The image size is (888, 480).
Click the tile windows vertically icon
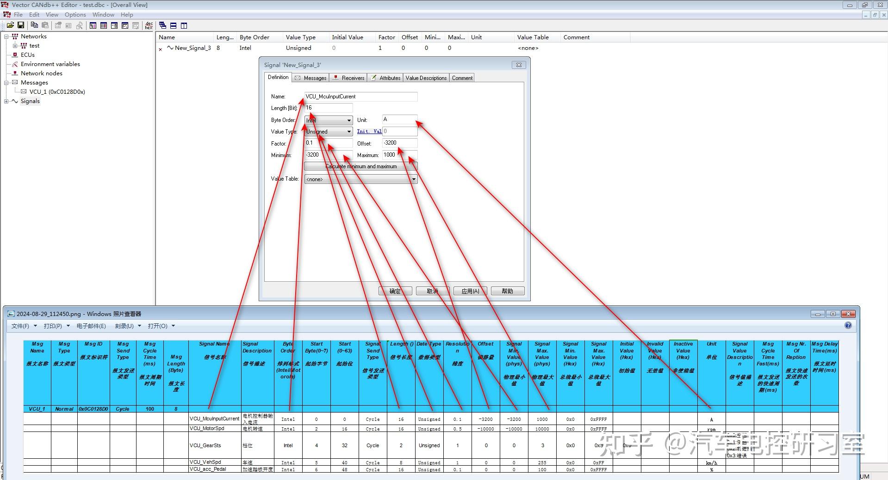click(184, 25)
